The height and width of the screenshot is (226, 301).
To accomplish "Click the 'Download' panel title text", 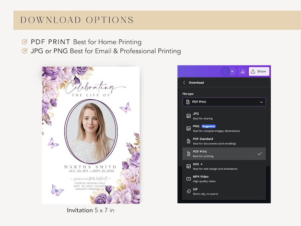I will (196, 83).
